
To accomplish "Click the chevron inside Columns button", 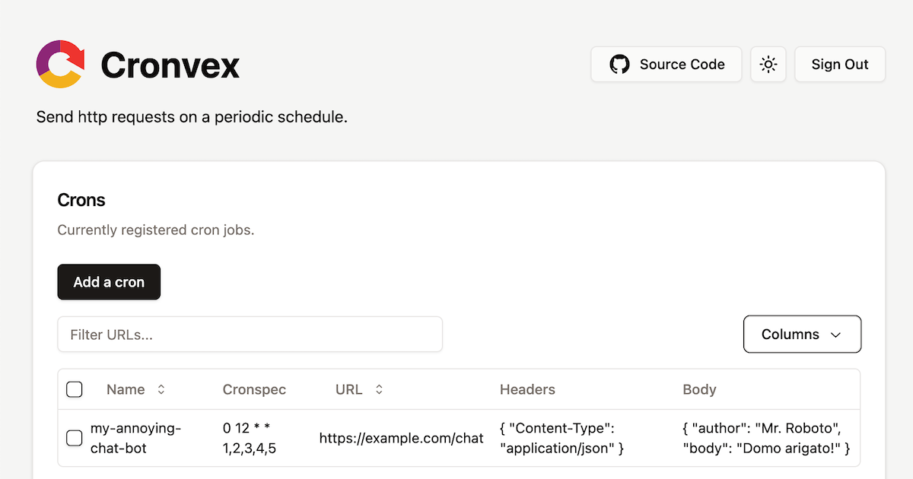I will tap(835, 335).
